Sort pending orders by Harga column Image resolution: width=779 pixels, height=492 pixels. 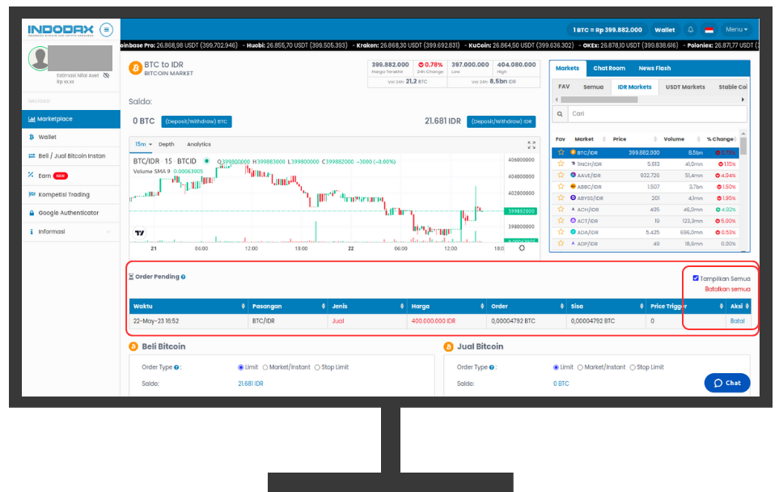[x=447, y=306]
